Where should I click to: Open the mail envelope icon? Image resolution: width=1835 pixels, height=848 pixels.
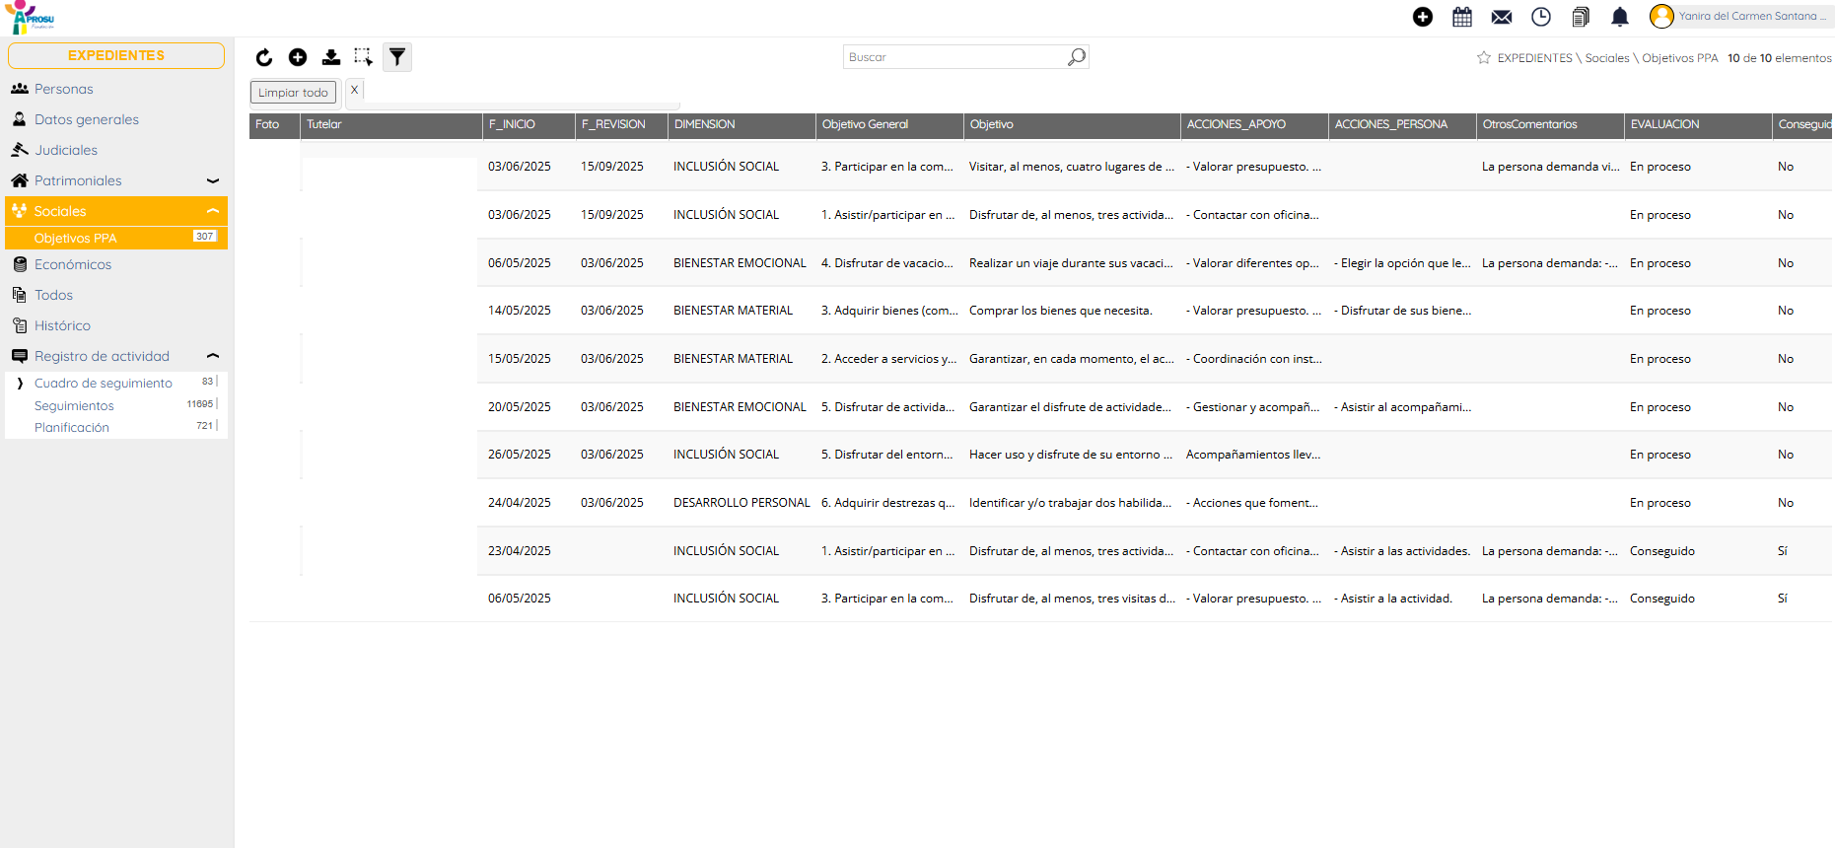pos(1502,17)
